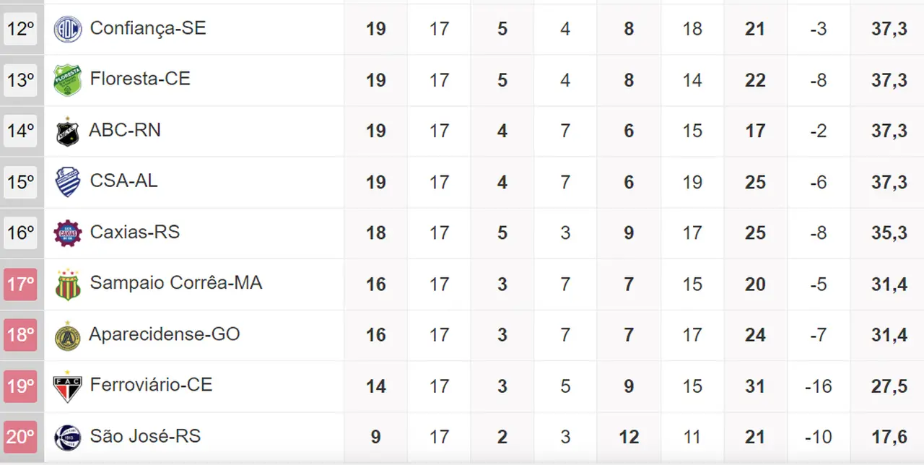
Task: Click the Caxias-RS gear-shaped crest
Action: click(x=68, y=233)
